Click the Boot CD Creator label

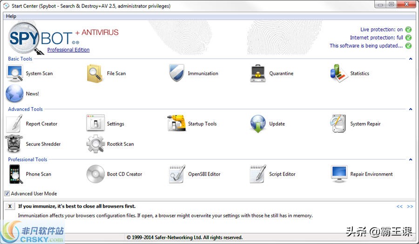(124, 174)
